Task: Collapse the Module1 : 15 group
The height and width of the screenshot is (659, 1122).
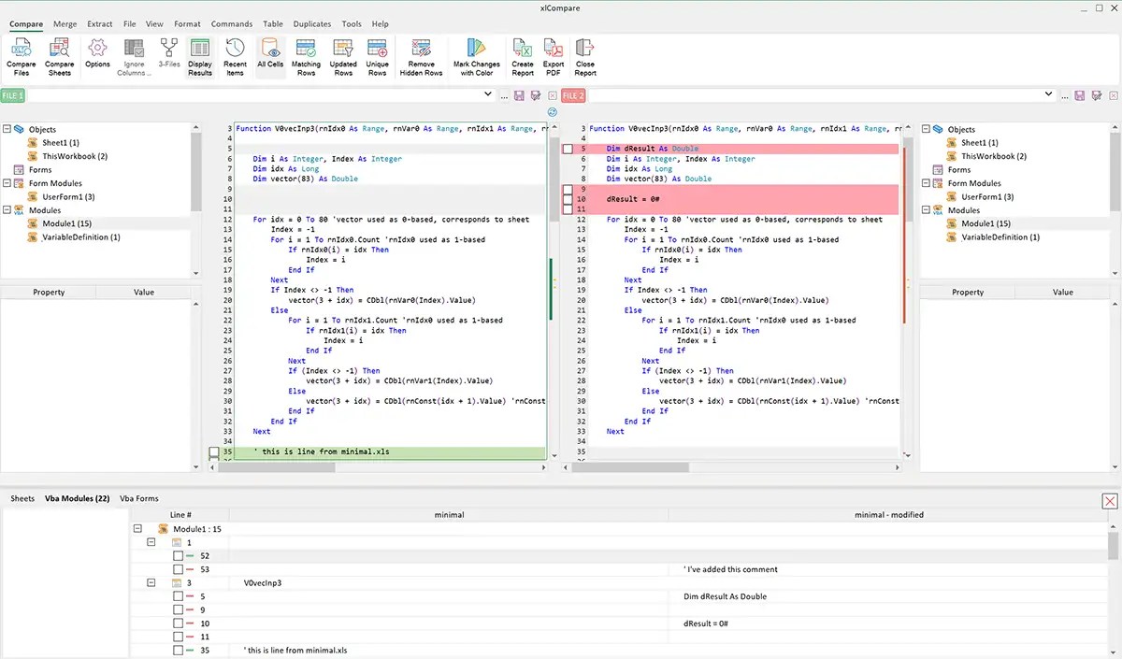Action: tap(137, 528)
